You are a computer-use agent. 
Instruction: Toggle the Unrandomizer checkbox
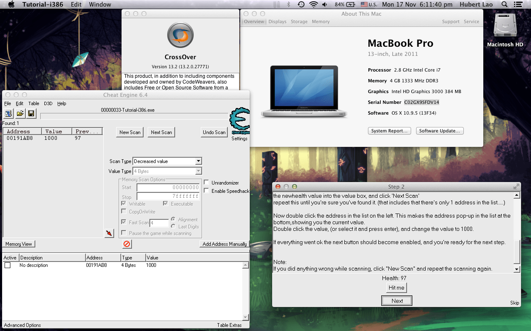[x=207, y=182]
